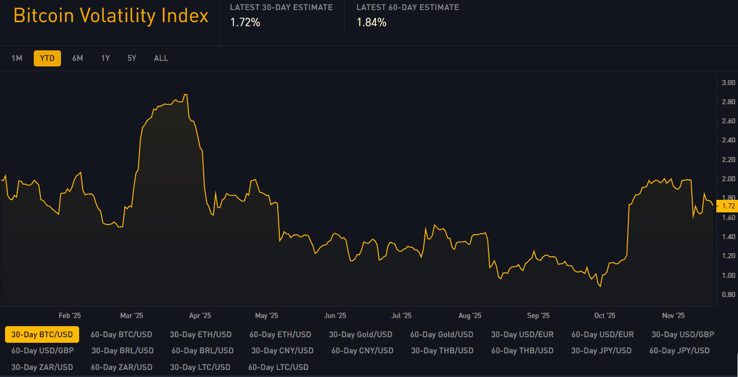Switch the chart range to 6M
Image resolution: width=738 pixels, height=377 pixels.
click(78, 58)
